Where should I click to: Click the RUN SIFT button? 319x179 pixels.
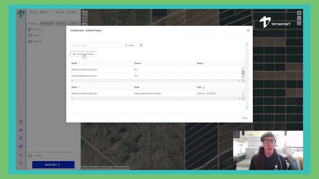click(53, 165)
